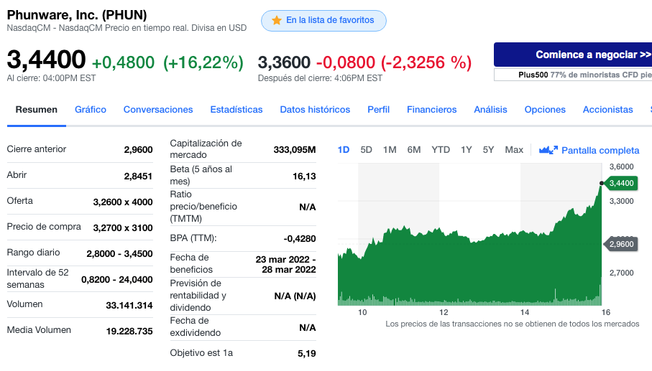
Task: Click the chart disclaimer text below graph
Action: tap(513, 324)
